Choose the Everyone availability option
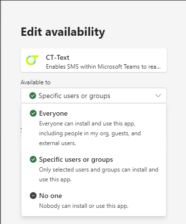The width and height of the screenshot is (186, 224). [94, 128]
